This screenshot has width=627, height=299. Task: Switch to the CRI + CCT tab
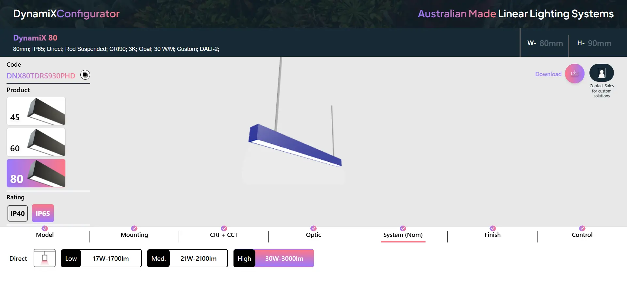click(224, 235)
